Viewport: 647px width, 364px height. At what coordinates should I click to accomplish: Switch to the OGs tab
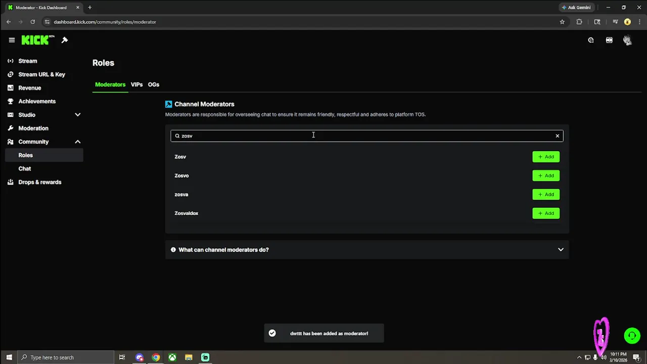pyautogui.click(x=154, y=84)
